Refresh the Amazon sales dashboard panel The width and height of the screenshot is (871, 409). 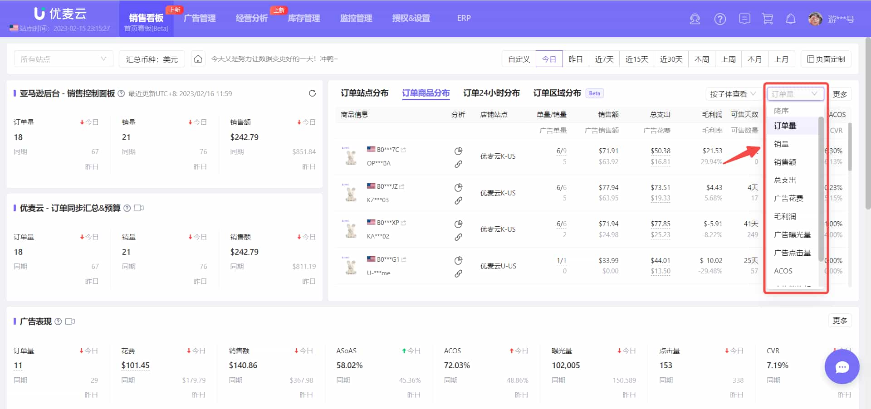312,93
